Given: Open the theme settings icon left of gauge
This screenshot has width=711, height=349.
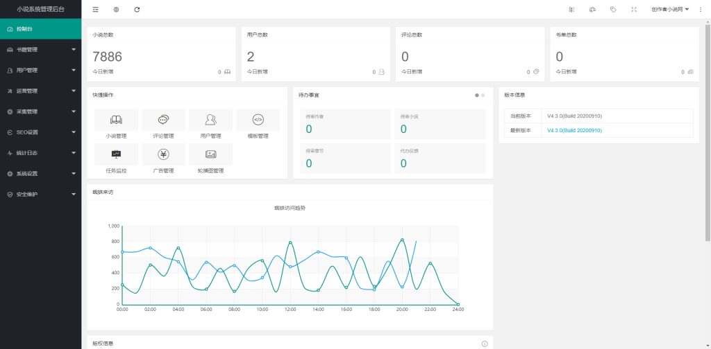Looking at the screenshot, I should pyautogui.click(x=571, y=9).
